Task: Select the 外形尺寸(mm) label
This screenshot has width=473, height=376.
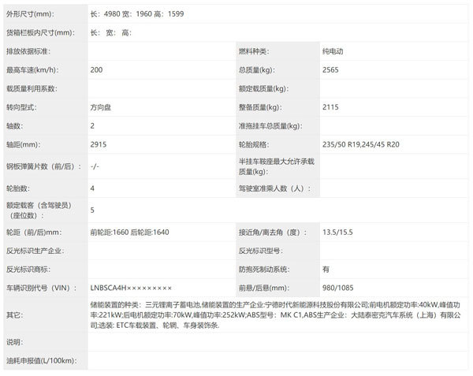Action: tap(30, 14)
